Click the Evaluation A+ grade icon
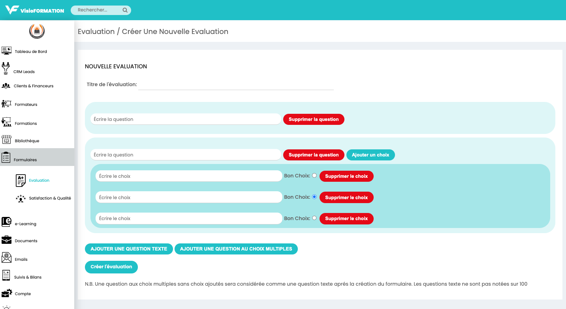566x309 pixels. tap(21, 181)
